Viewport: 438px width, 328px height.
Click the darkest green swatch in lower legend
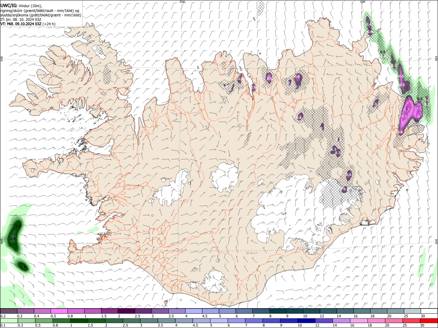[79, 320]
